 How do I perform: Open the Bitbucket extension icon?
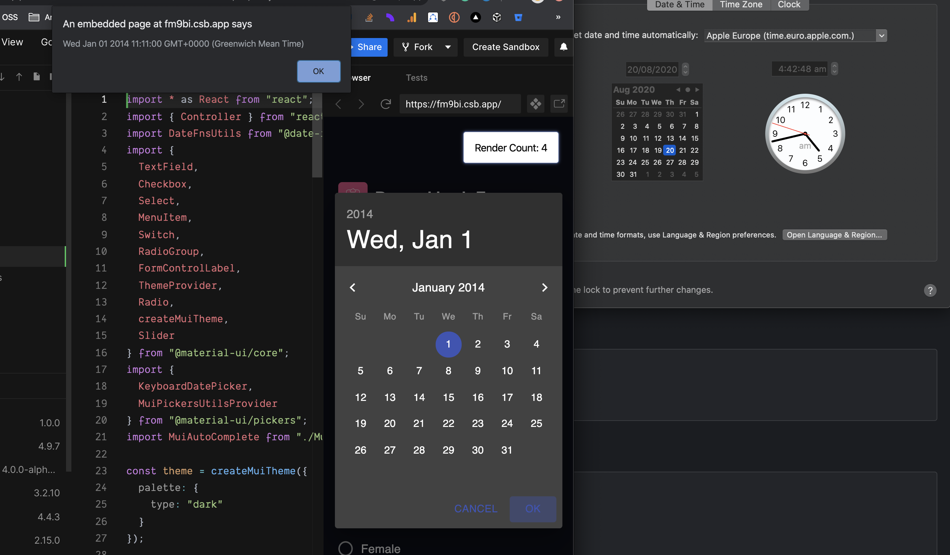518,17
